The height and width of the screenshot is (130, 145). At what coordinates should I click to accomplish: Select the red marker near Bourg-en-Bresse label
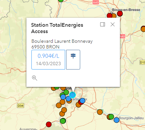point(120,14)
